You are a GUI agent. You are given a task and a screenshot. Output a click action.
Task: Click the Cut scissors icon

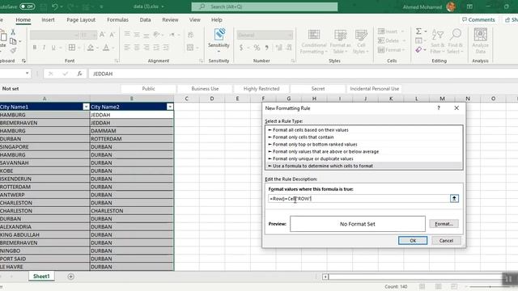point(13,32)
